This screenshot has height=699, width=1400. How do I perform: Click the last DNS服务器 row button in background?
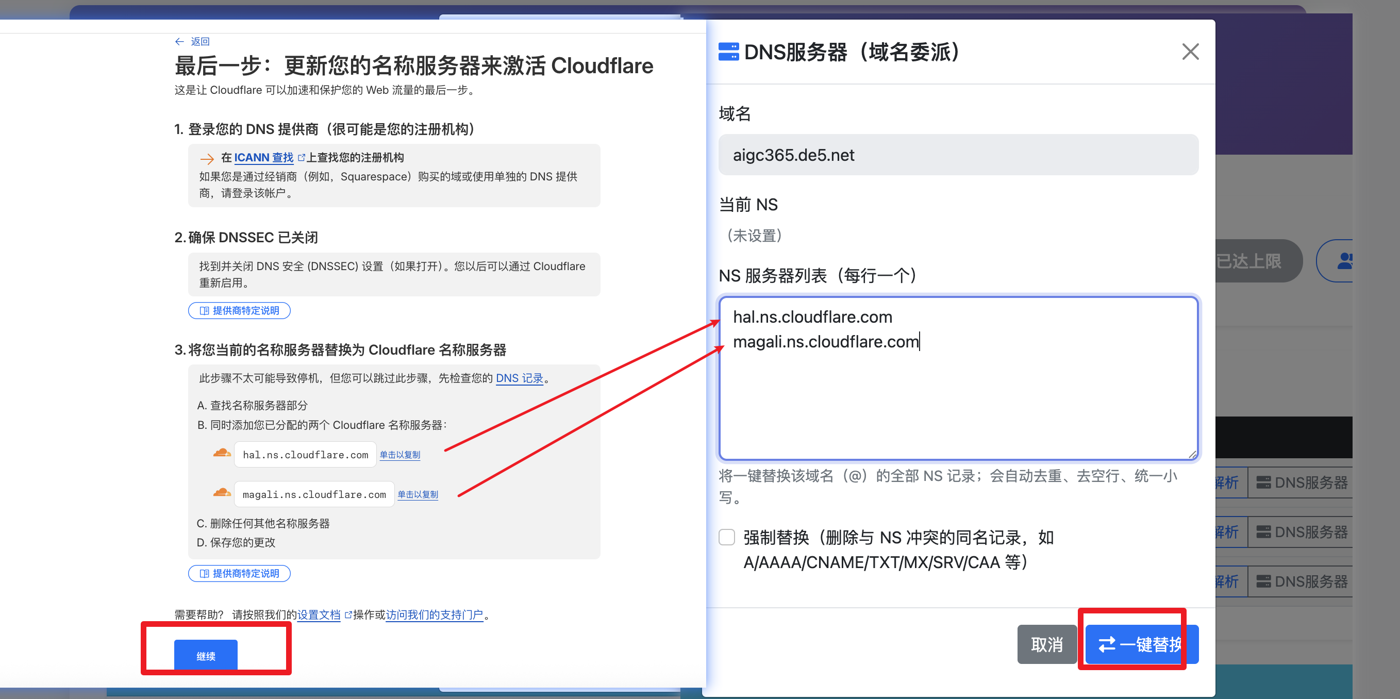pos(1302,581)
